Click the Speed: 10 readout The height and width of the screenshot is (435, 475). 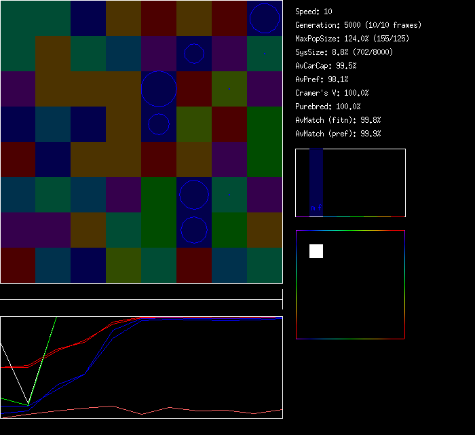tap(313, 12)
